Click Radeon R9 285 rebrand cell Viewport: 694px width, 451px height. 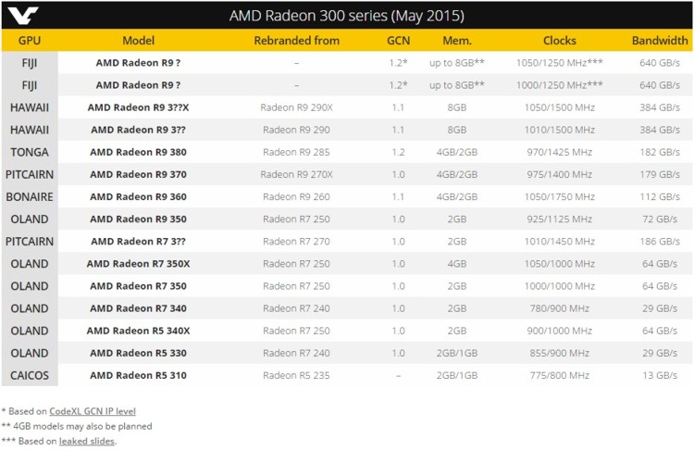click(296, 152)
